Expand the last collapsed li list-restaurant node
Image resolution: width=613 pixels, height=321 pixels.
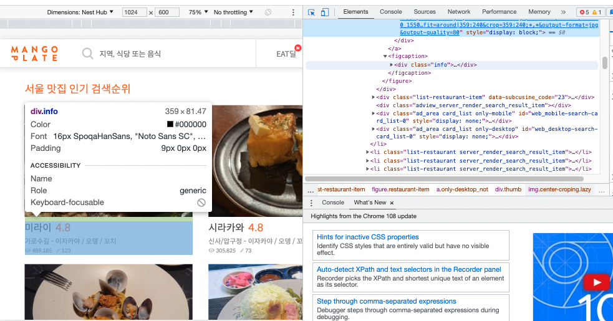pyautogui.click(x=367, y=169)
